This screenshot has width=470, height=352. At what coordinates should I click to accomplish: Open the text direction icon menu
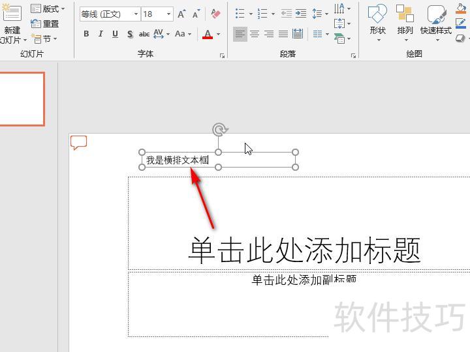coord(341,8)
